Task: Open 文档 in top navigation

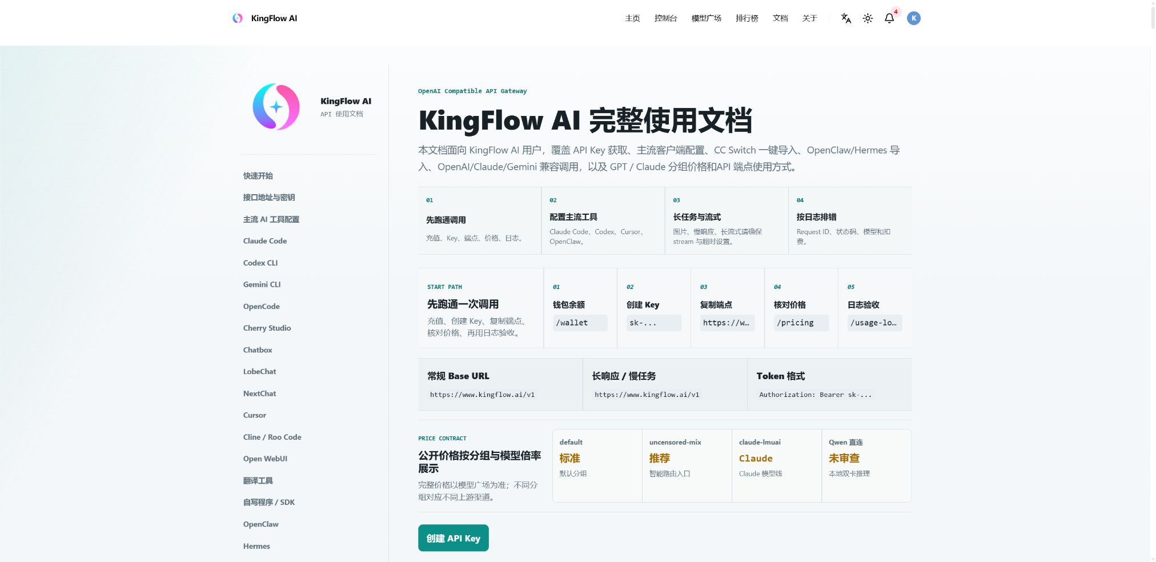Action: click(x=780, y=18)
